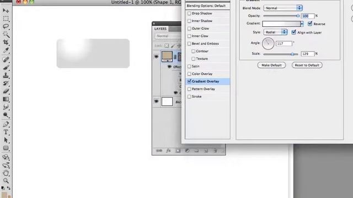This screenshot has width=353, height=198.
Task: Select the Dodge tool
Action: coord(6,115)
